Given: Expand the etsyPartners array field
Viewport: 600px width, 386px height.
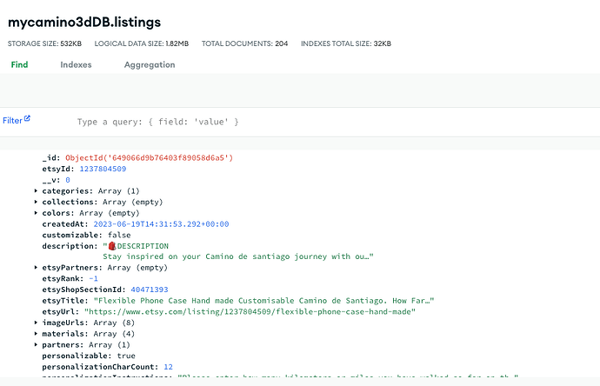Looking at the screenshot, I should (36, 268).
